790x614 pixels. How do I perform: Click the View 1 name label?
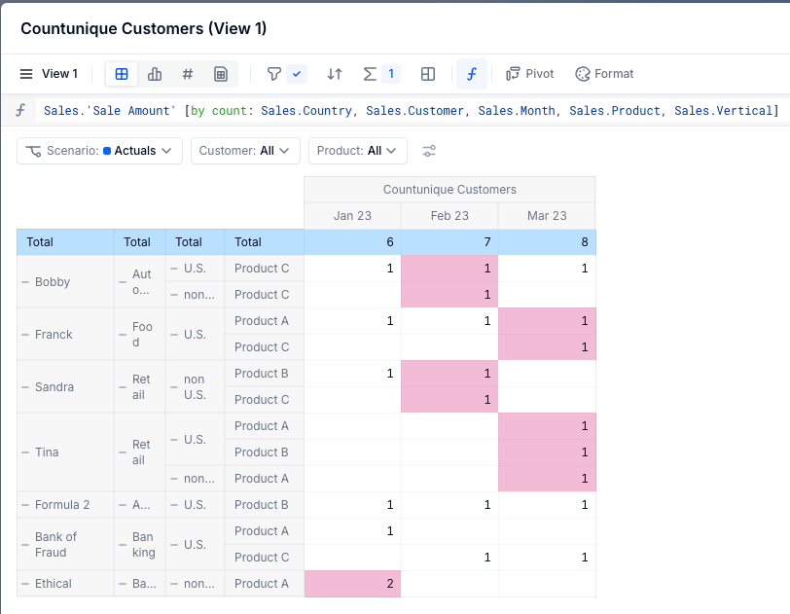[60, 74]
